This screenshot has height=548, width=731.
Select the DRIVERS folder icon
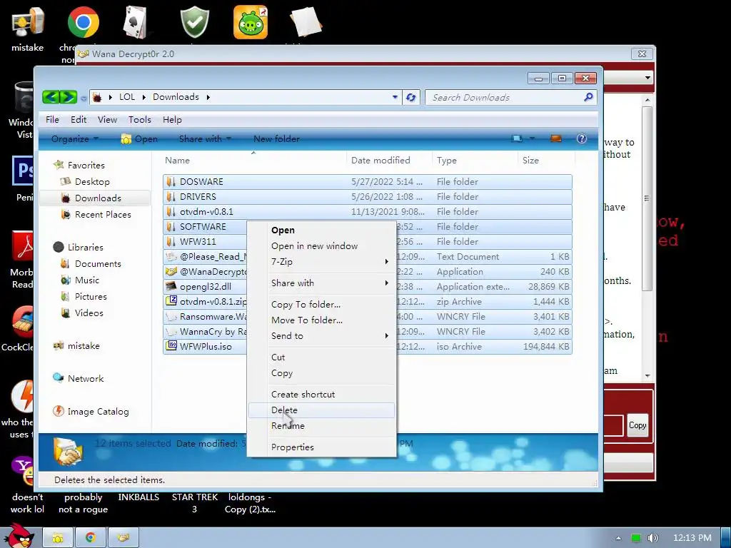tap(171, 196)
